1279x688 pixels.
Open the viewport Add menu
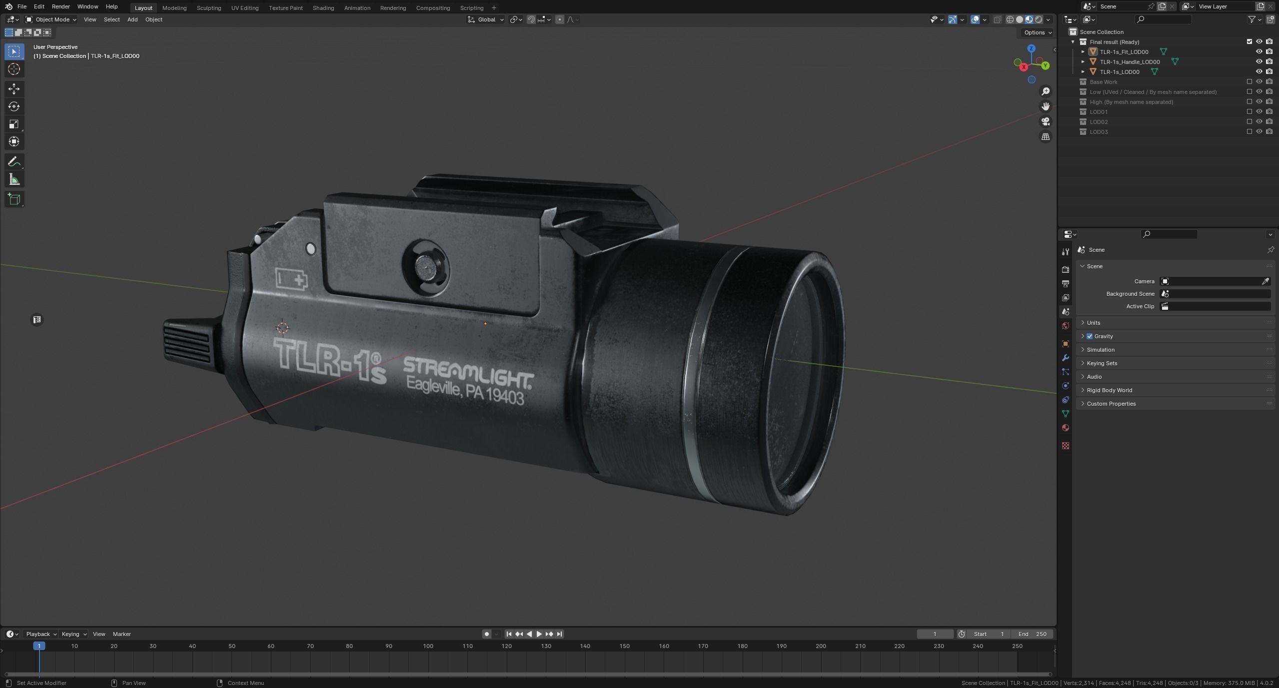tap(132, 19)
